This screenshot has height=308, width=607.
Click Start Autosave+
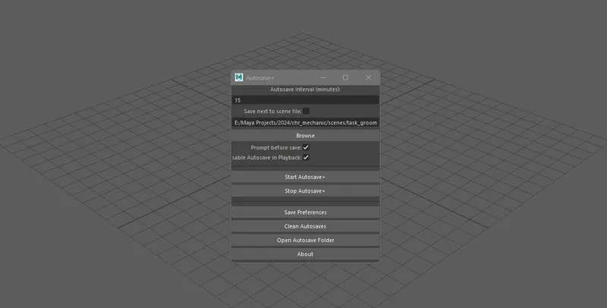click(305, 177)
